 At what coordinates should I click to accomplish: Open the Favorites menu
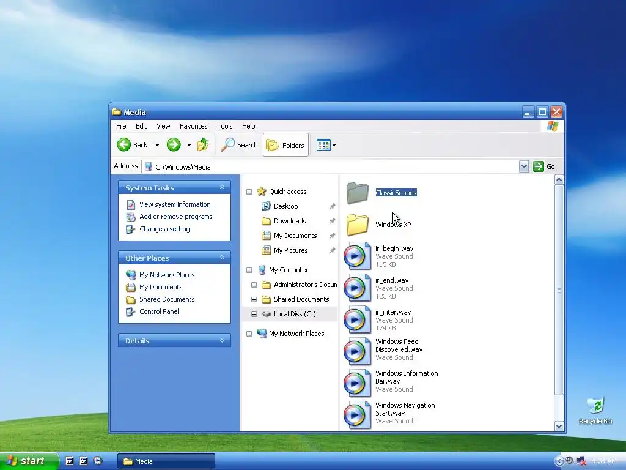(194, 126)
